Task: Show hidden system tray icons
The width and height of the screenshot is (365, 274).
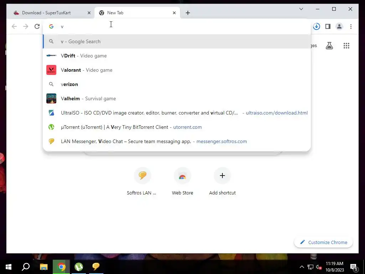Action: [302, 267]
